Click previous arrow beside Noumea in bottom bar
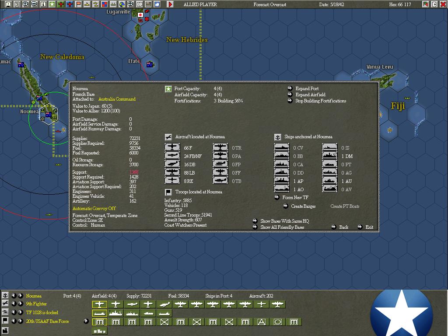This screenshot has height=336, width=448. pos(14,295)
